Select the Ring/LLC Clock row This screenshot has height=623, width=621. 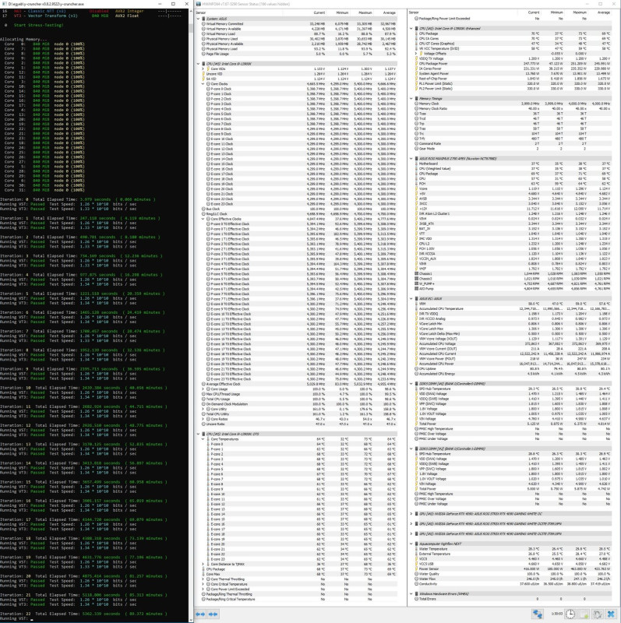tap(298, 213)
